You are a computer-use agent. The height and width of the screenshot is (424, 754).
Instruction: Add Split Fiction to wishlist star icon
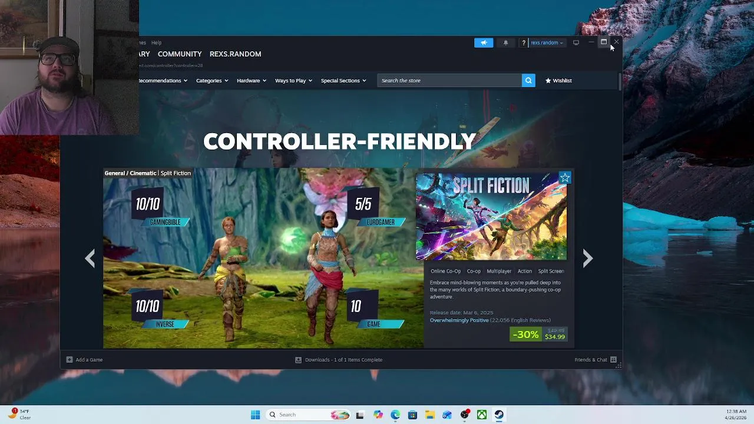click(x=565, y=178)
